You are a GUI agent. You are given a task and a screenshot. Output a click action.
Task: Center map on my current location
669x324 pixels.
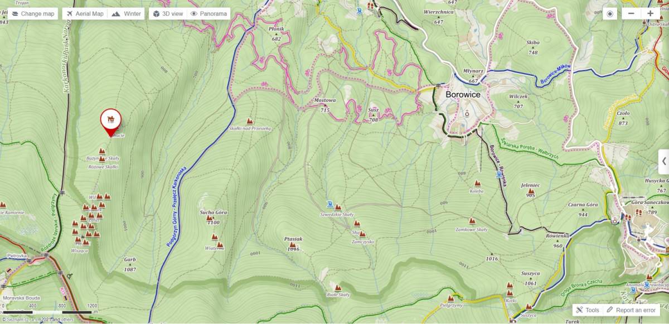pos(610,14)
